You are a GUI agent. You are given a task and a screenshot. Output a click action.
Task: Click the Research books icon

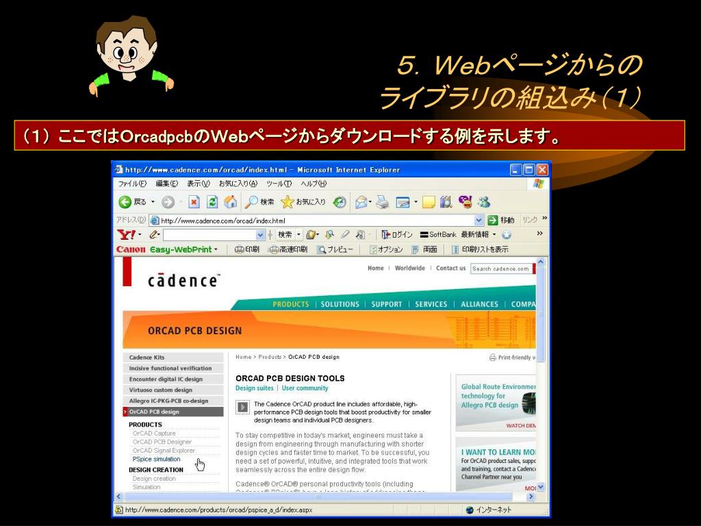pos(446,202)
